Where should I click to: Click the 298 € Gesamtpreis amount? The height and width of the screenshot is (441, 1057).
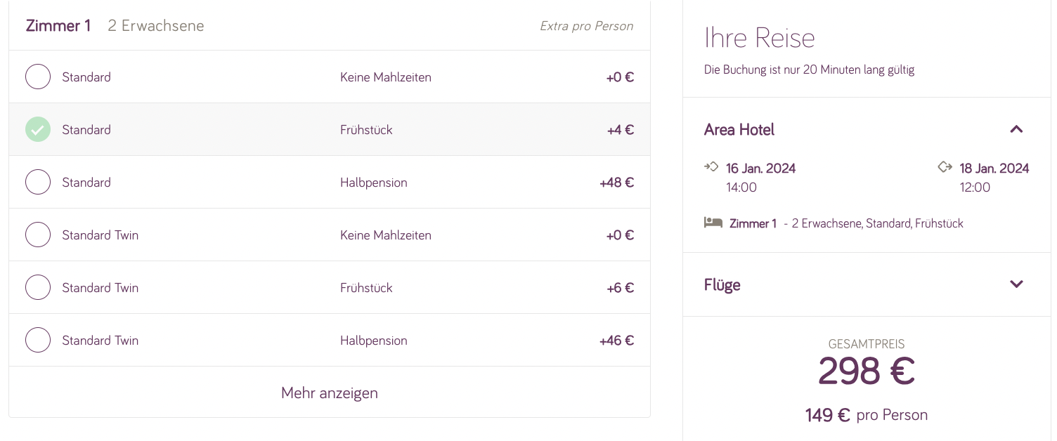click(867, 371)
